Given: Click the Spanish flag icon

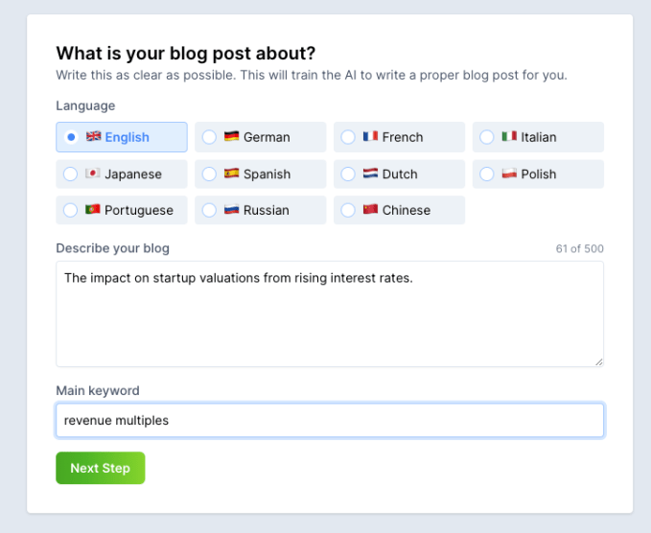Looking at the screenshot, I should point(232,174).
